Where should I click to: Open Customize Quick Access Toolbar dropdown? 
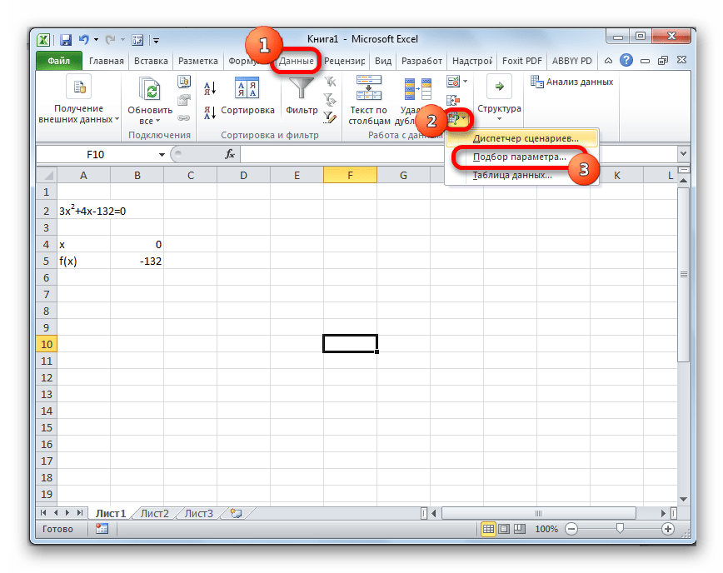(x=157, y=41)
